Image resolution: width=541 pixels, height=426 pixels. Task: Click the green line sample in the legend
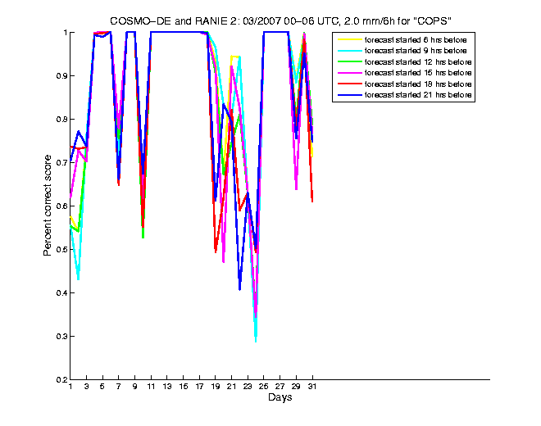coord(349,62)
